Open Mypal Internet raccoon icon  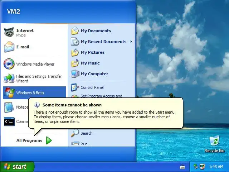point(9,32)
